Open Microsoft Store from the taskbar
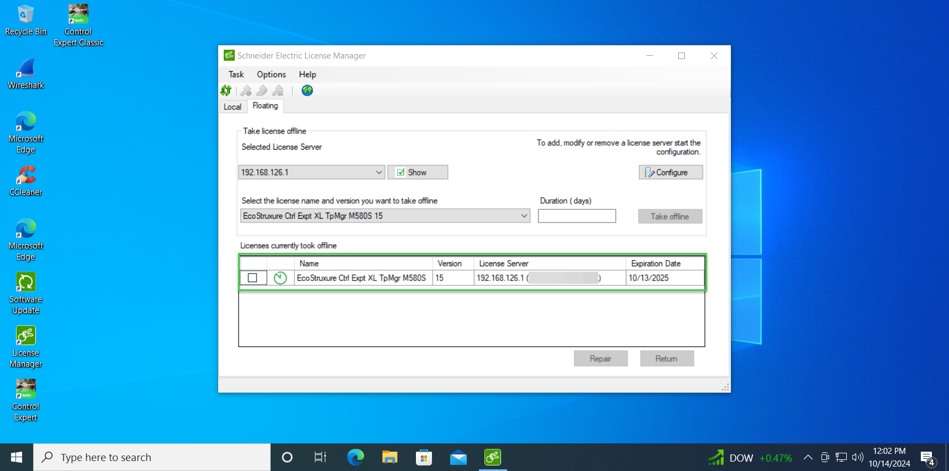The image size is (949, 471). click(x=424, y=457)
